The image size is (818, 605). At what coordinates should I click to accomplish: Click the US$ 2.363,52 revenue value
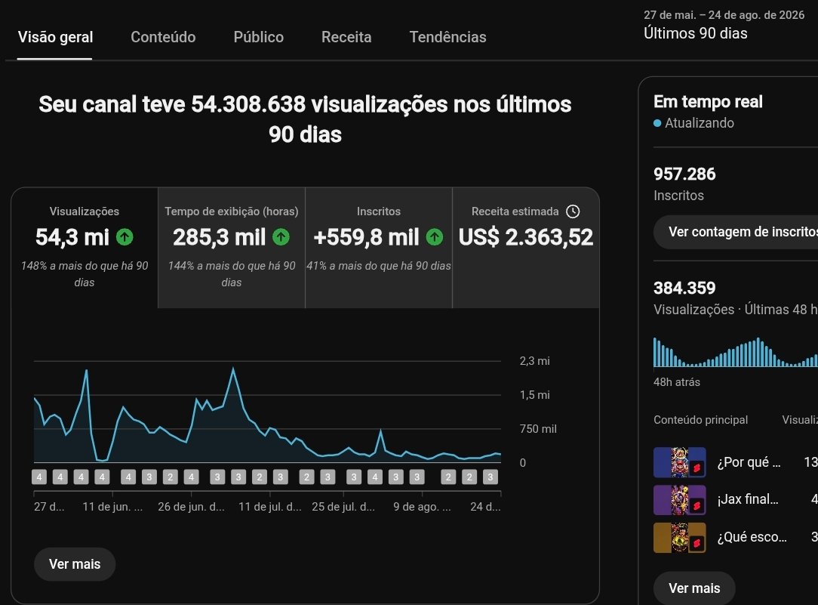click(x=526, y=237)
